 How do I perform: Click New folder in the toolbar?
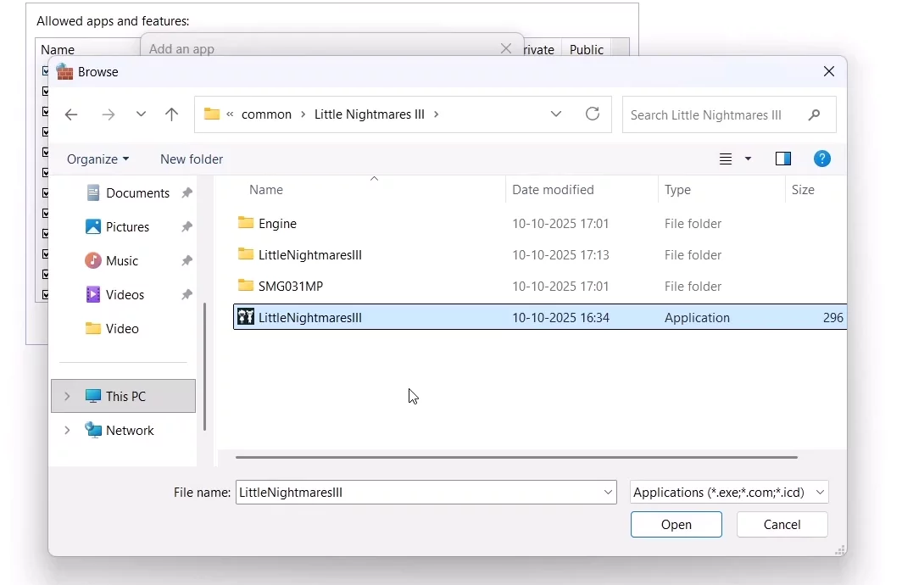pos(192,159)
